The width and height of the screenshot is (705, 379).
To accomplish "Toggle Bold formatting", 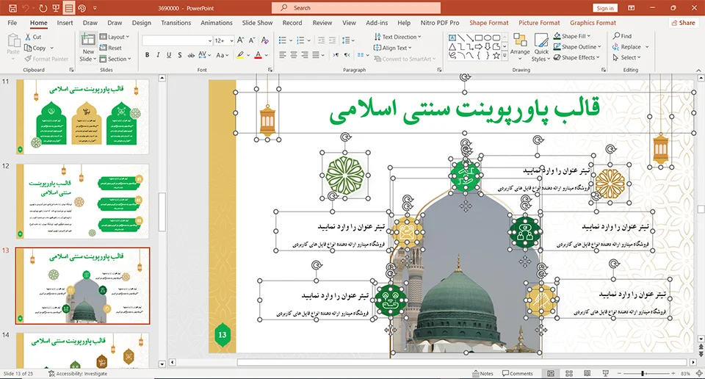I will pyautogui.click(x=147, y=55).
